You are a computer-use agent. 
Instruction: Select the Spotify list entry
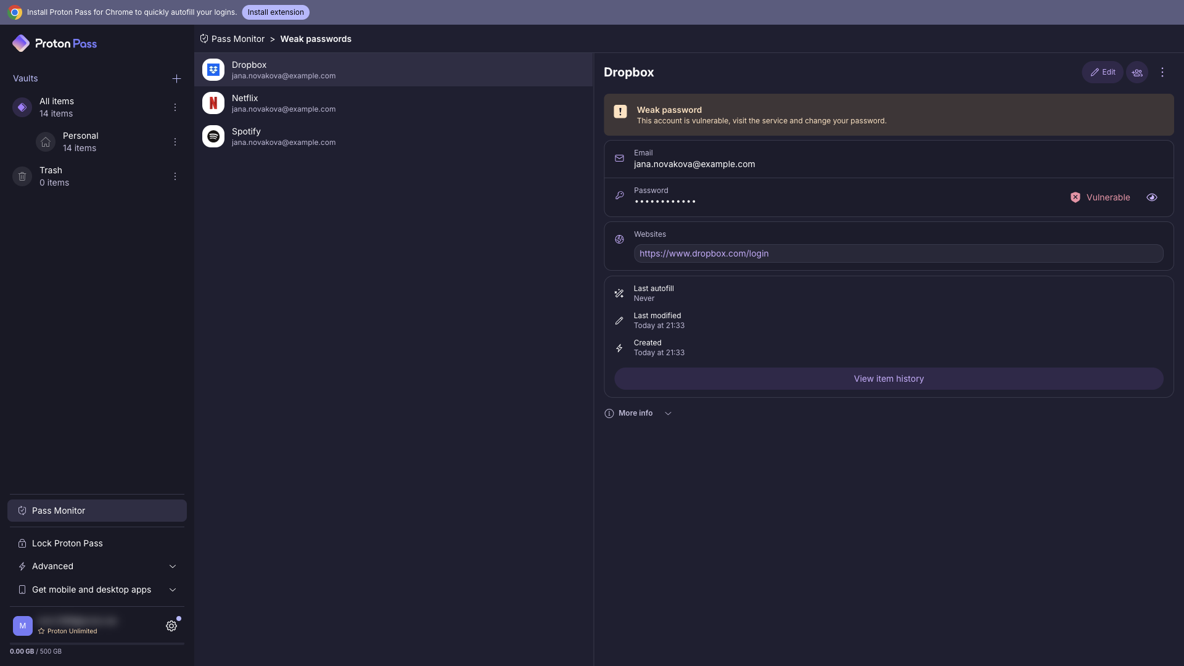pos(393,136)
